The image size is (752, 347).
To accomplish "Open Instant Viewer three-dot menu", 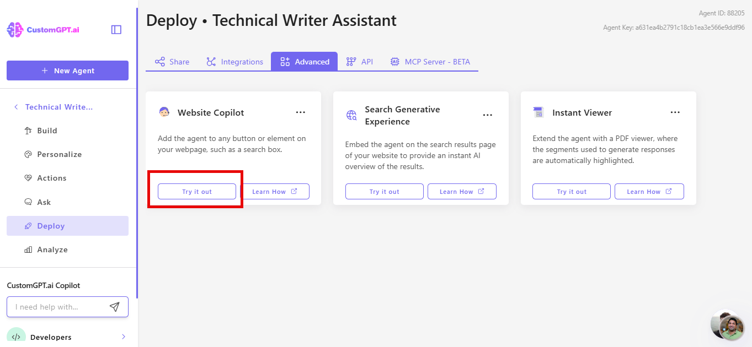I will (675, 112).
